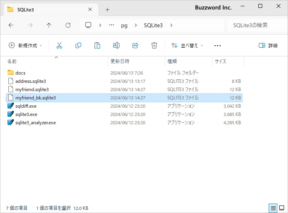Click the Paste clipboard icon
The image size is (288, 213).
(97, 45)
